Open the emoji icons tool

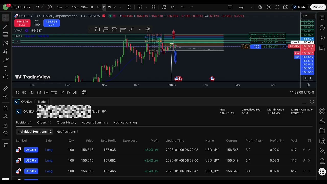tap(6, 77)
